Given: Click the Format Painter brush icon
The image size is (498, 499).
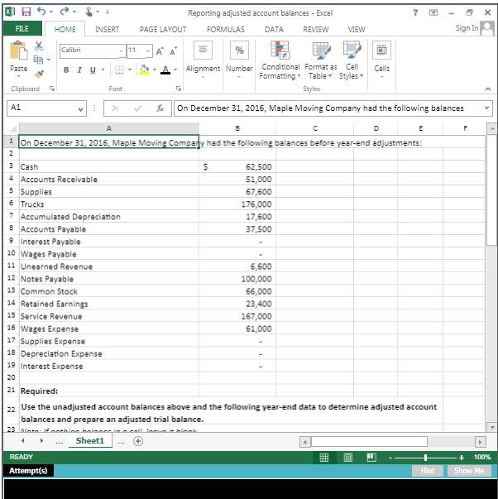Looking at the screenshot, I should (39, 74).
